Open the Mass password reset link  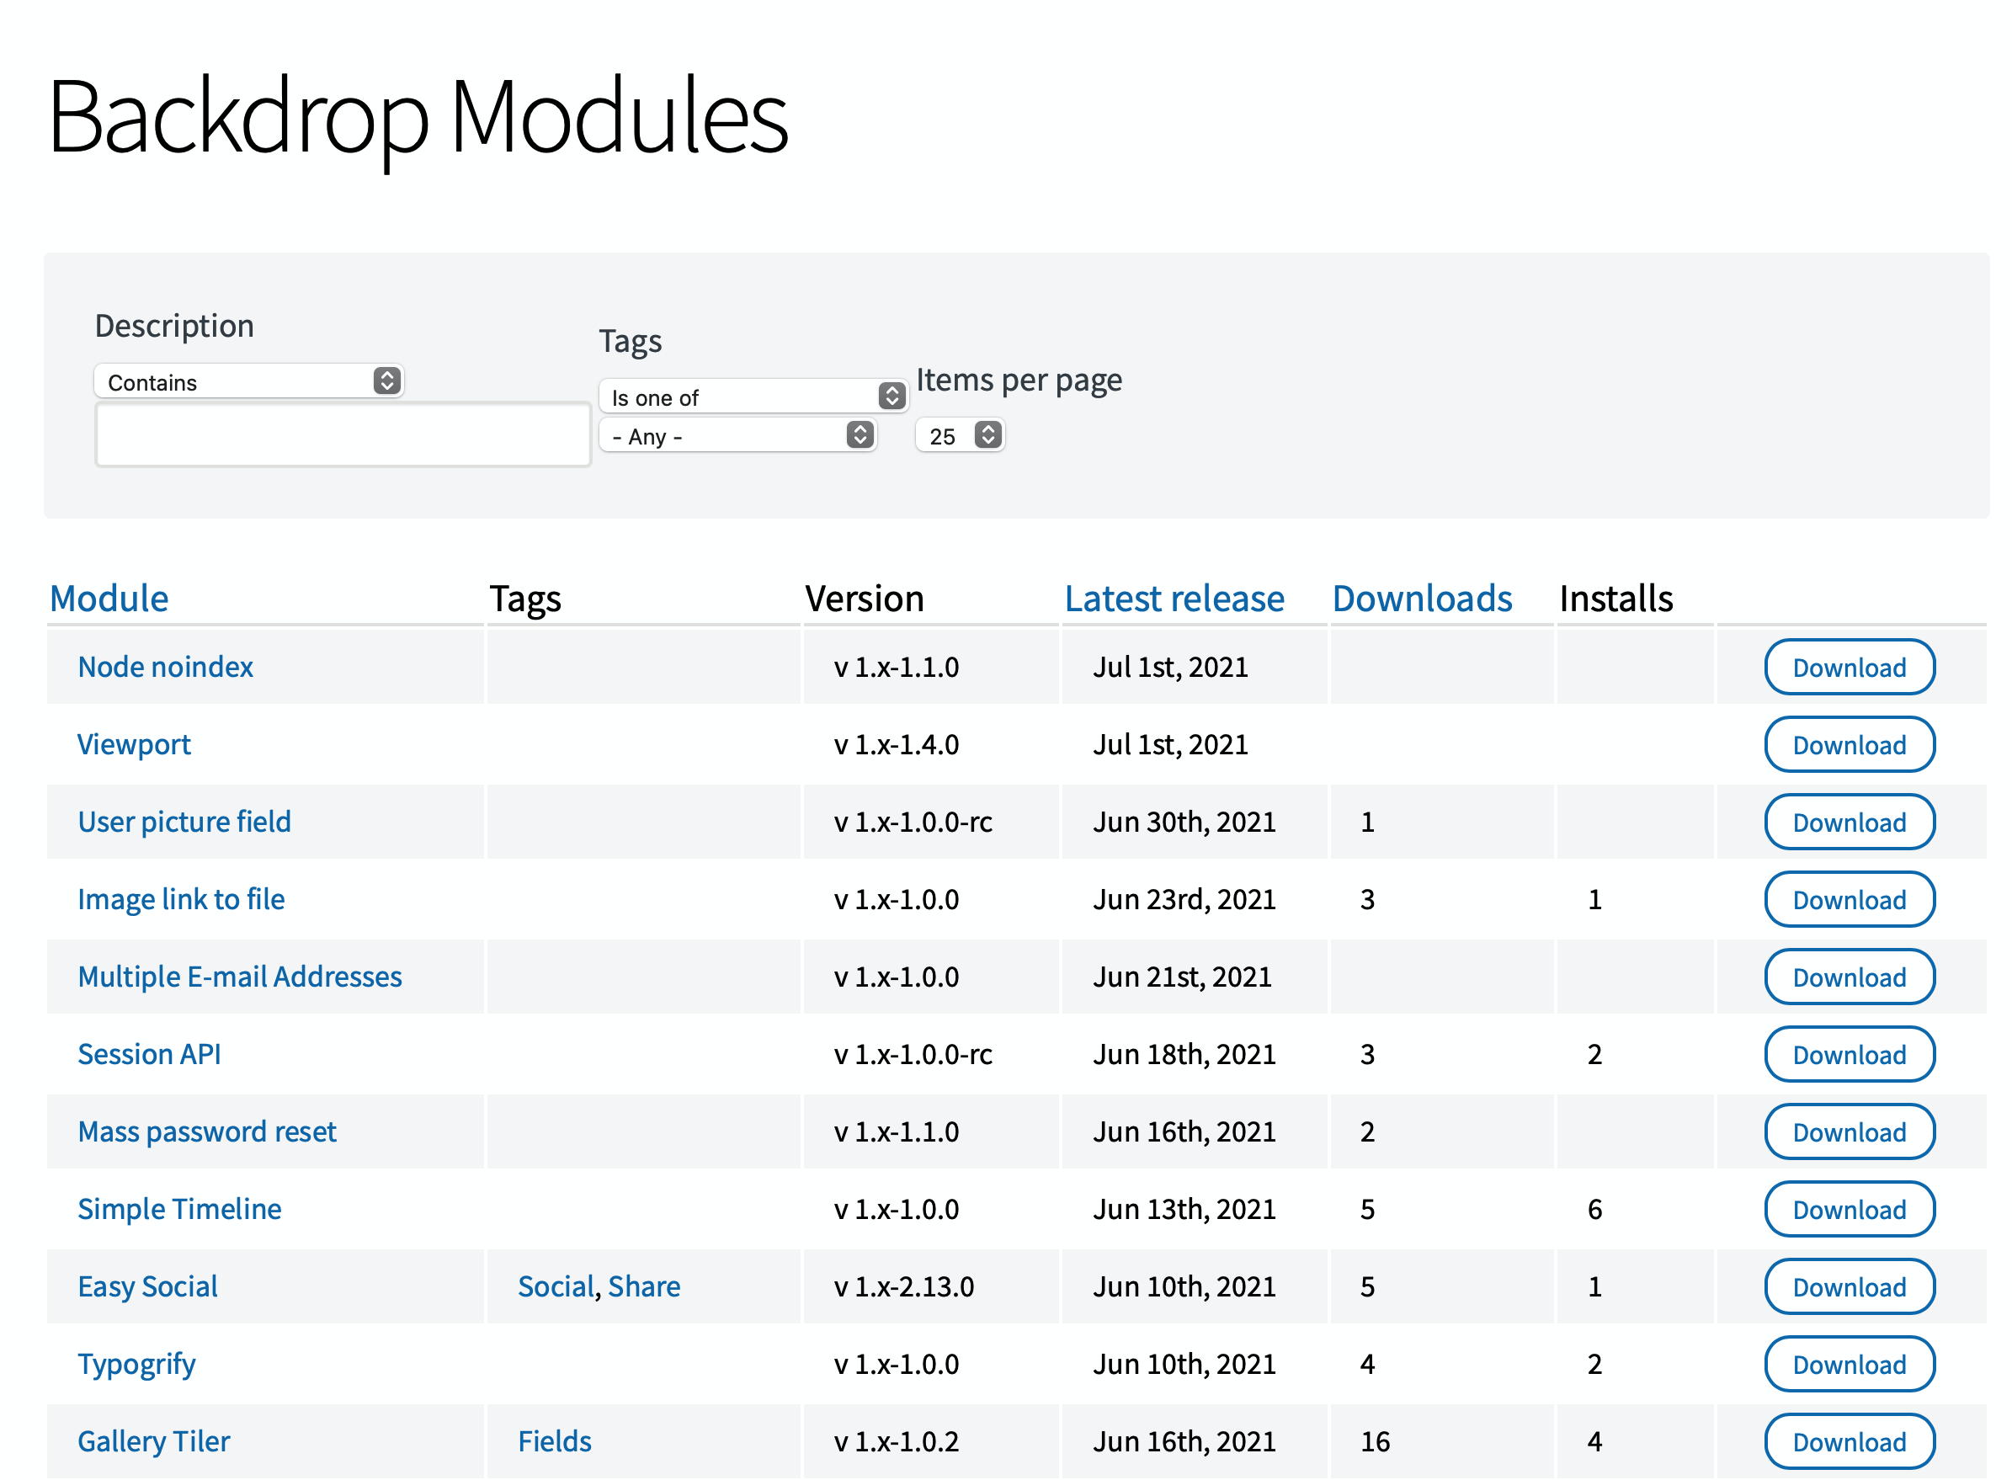207,1131
